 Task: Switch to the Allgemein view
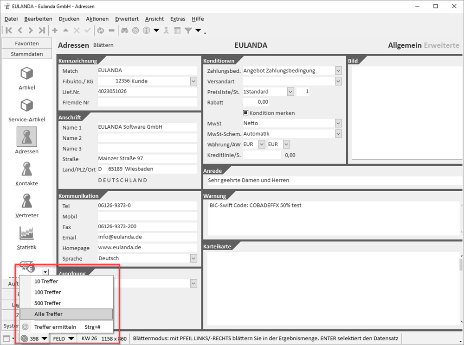click(x=405, y=45)
